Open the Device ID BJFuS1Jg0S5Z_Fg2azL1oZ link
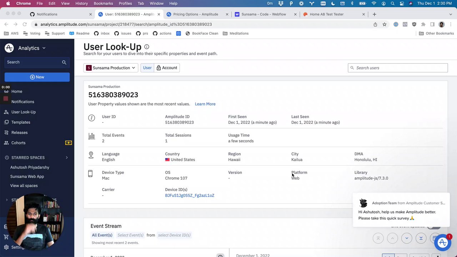The image size is (457, 257). pos(190,196)
